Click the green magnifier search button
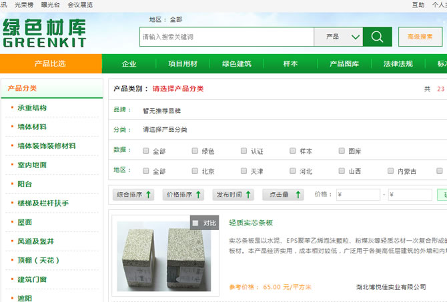447x302 pixels. 378,37
